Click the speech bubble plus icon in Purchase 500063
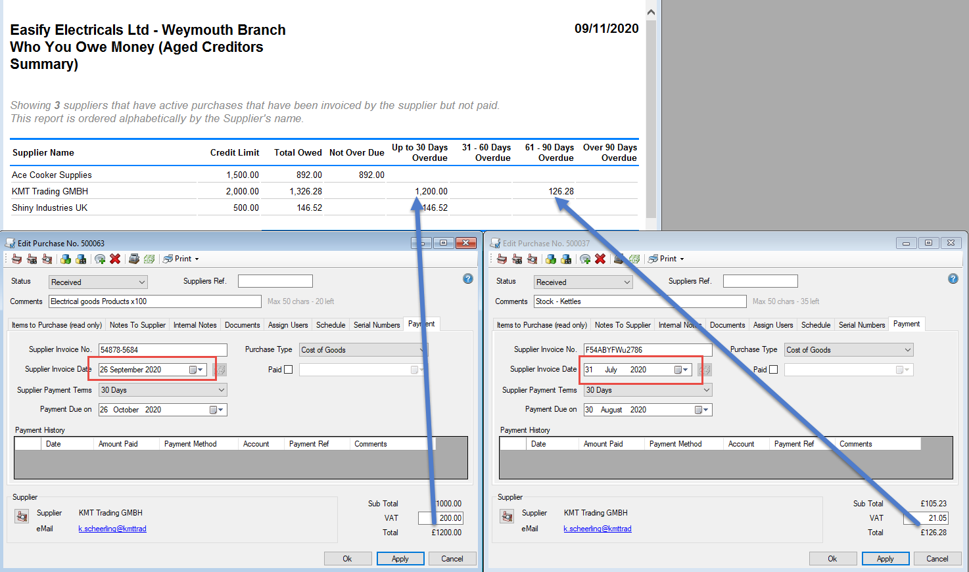The height and width of the screenshot is (572, 969). [100, 259]
